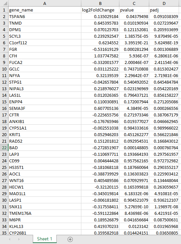This screenshot has height=244, width=181.
Task: Select column C header
Action: [x=134, y=3]
